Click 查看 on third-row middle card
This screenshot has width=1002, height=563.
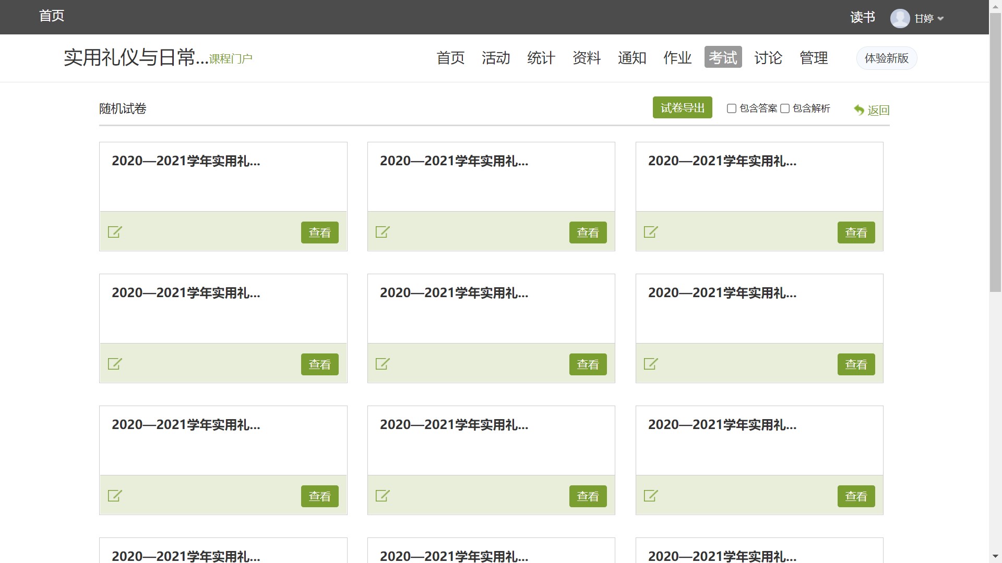tap(588, 496)
